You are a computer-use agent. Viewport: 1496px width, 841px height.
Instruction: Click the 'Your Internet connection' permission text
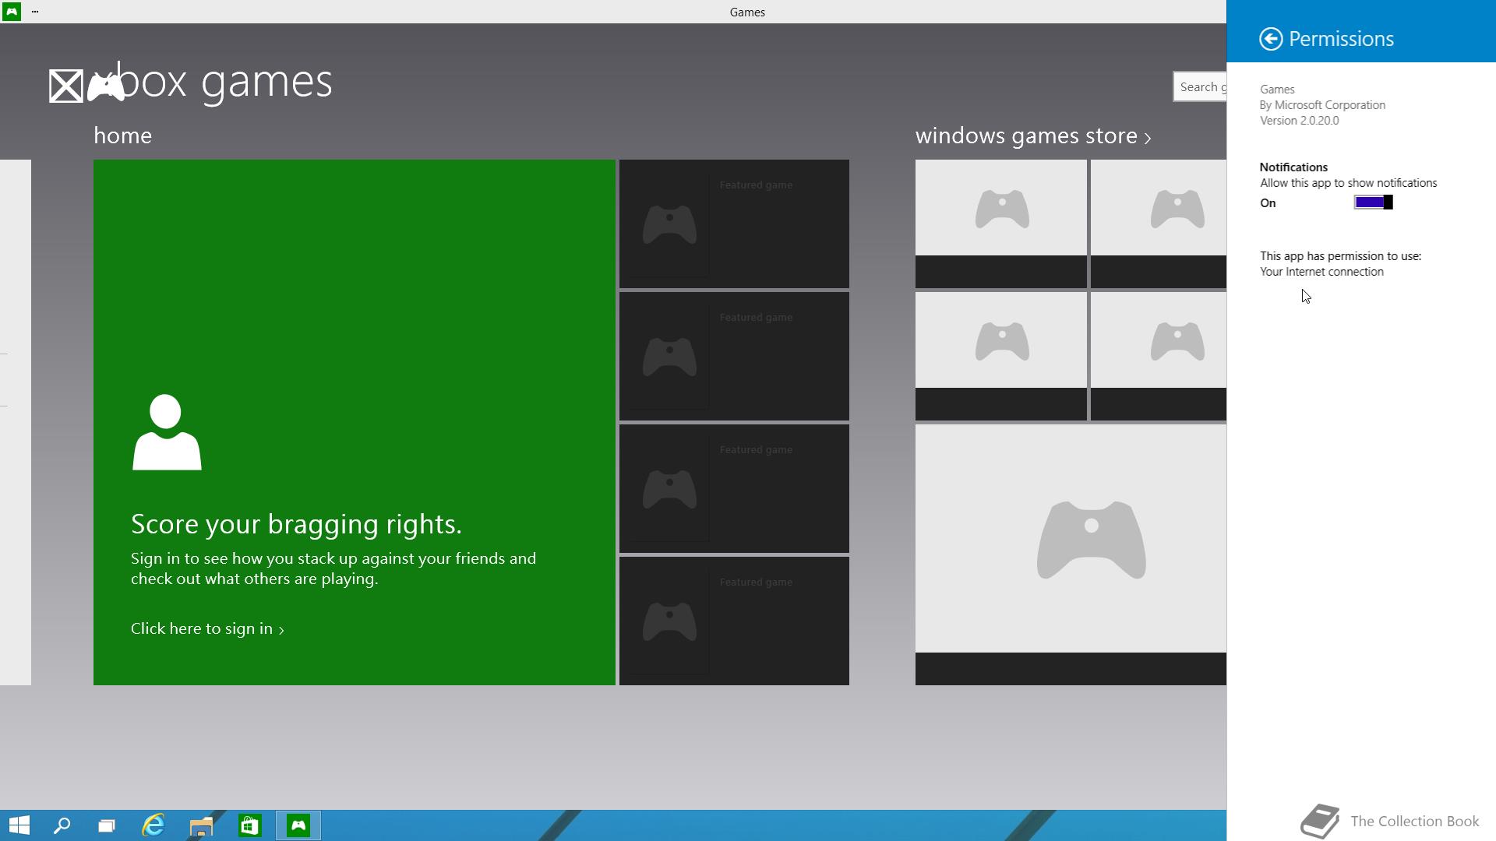pyautogui.click(x=1321, y=272)
